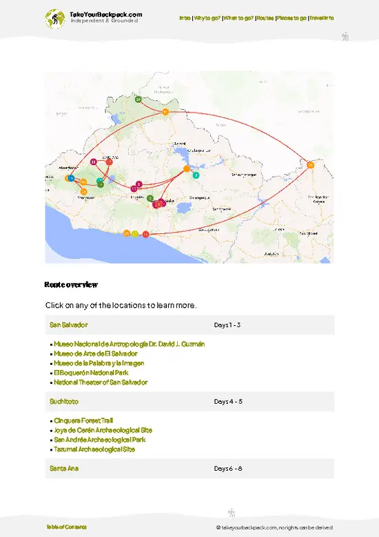The width and height of the screenshot is (379, 537).
Task: Open the Travel info header link
Action: coord(322,18)
